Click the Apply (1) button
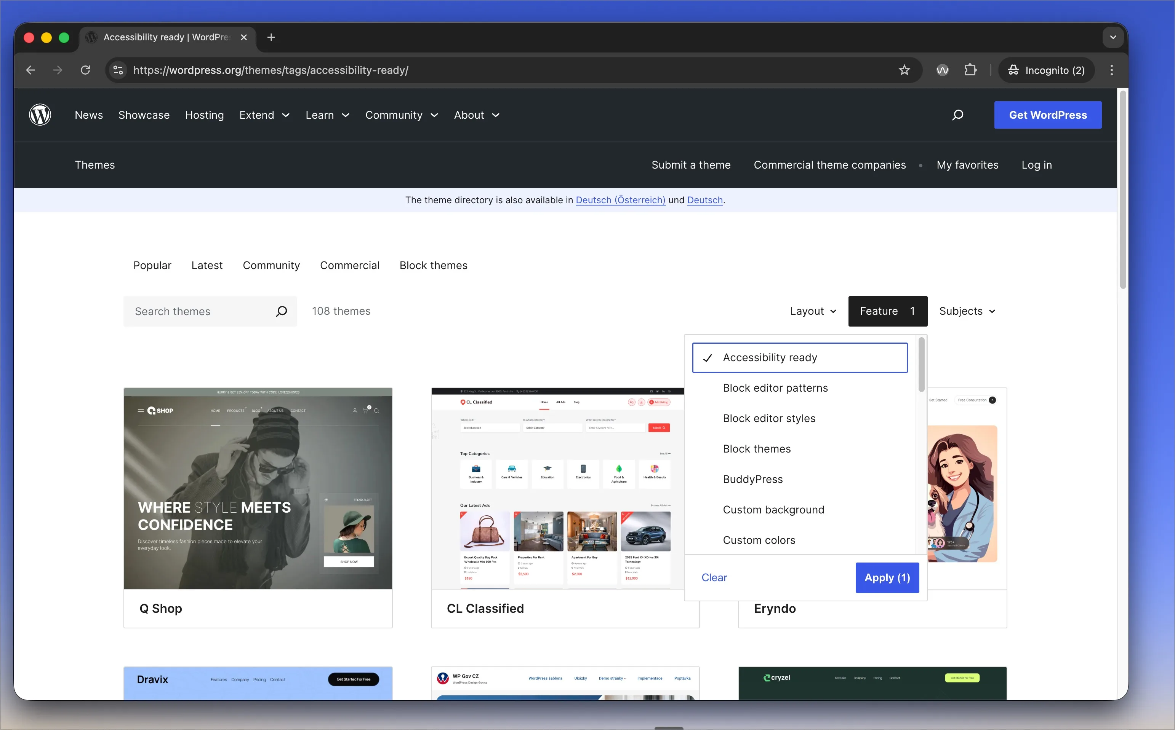 coord(887,577)
